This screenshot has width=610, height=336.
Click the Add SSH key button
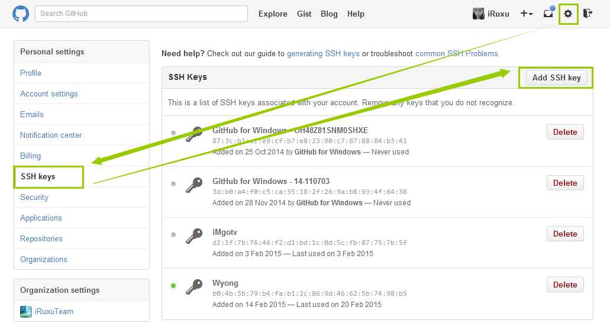[556, 77]
